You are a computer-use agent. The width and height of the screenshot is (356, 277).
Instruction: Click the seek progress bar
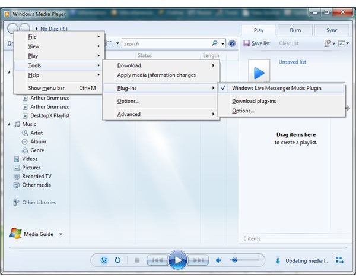[178, 247]
